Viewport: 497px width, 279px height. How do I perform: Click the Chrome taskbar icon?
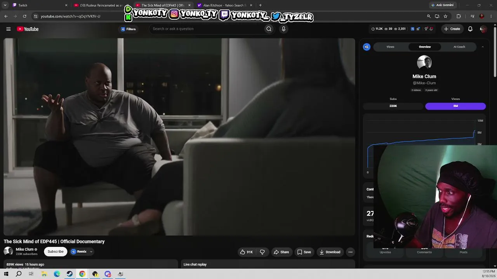point(82,274)
